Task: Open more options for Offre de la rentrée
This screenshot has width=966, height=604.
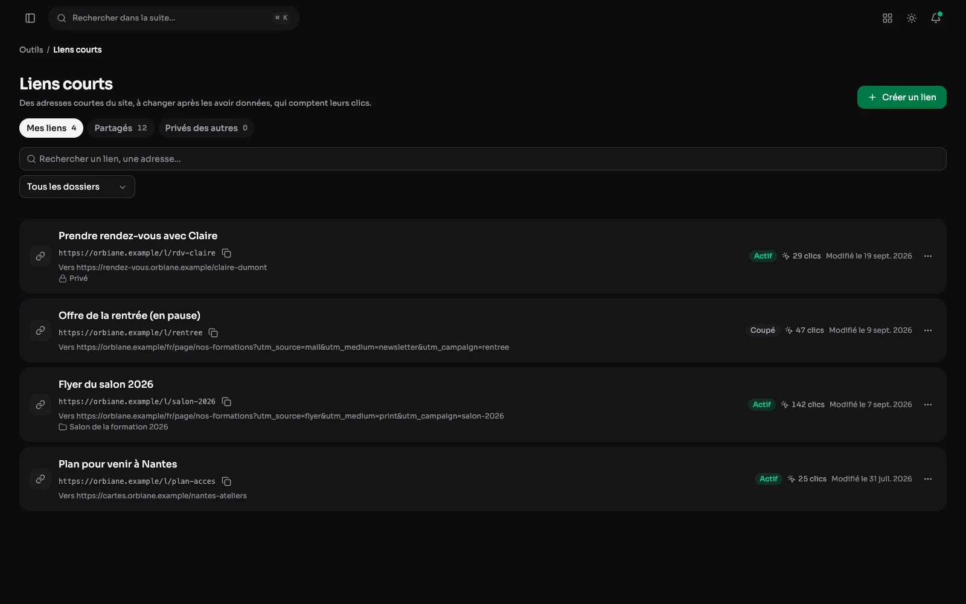Action: point(928,330)
